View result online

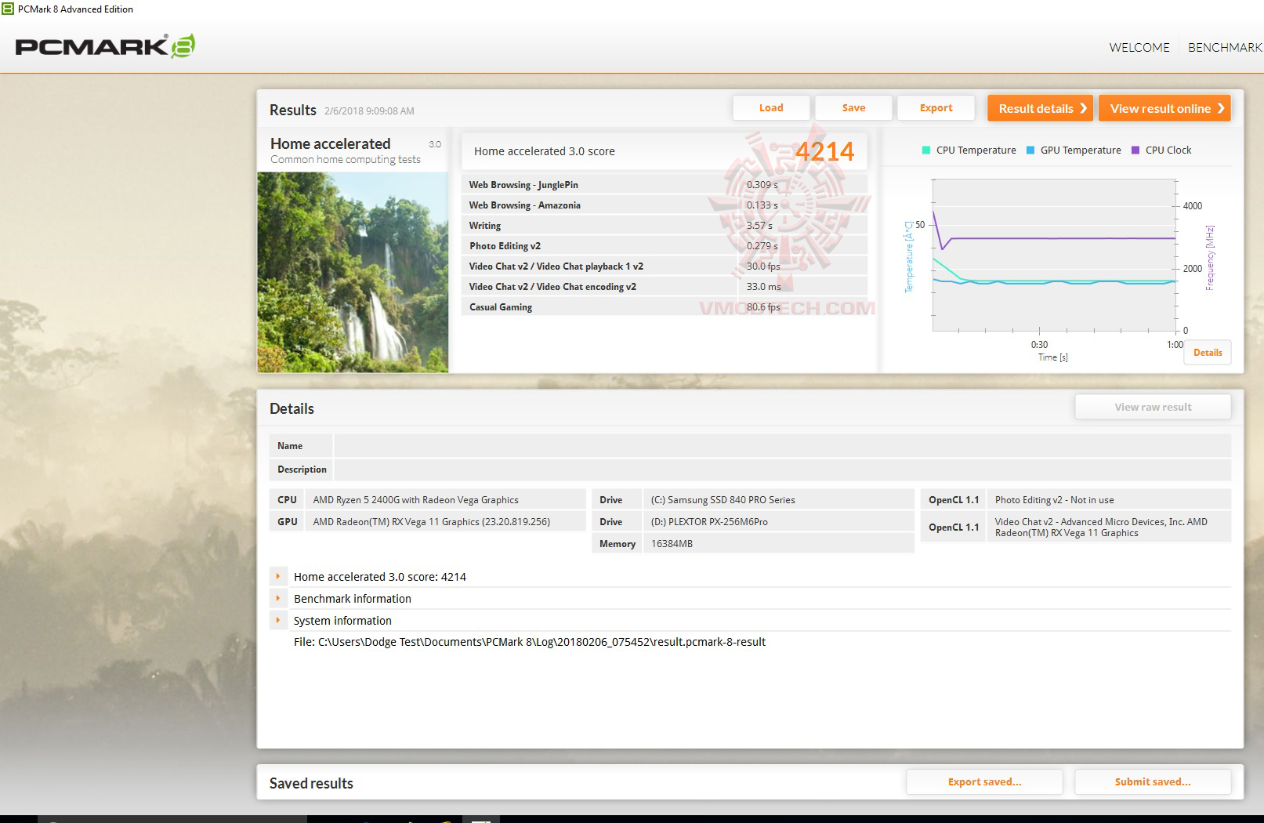click(x=1164, y=108)
